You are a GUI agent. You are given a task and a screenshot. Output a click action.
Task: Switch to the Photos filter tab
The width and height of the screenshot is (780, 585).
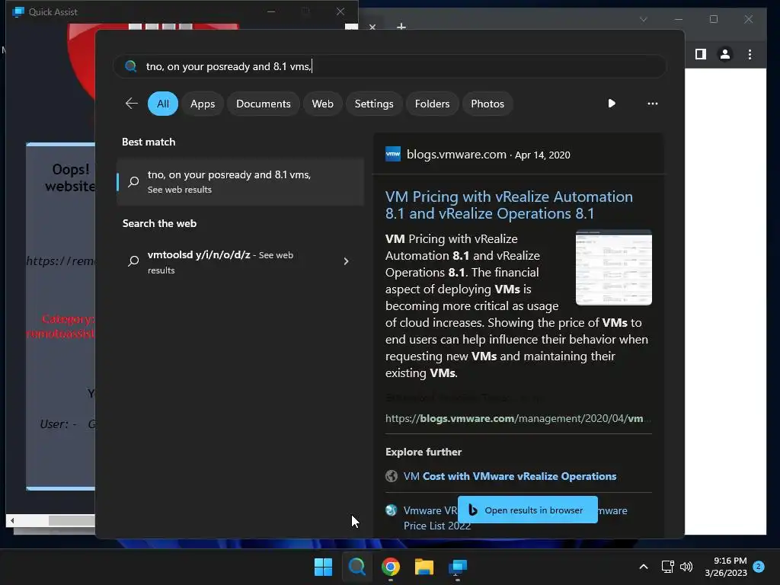click(x=487, y=104)
